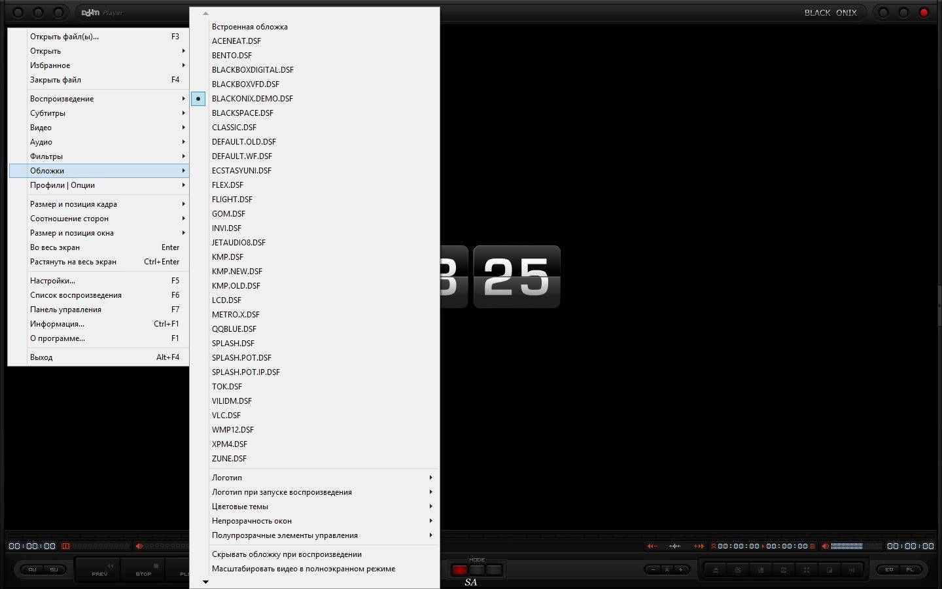Choose the METRO.X.DSF skin
Screen dimensions: 942x589
[x=235, y=315]
